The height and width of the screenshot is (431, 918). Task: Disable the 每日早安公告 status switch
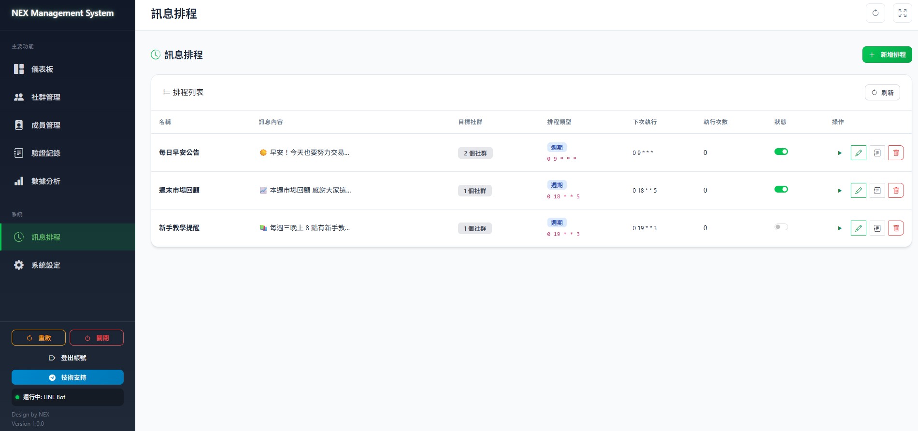pos(781,152)
